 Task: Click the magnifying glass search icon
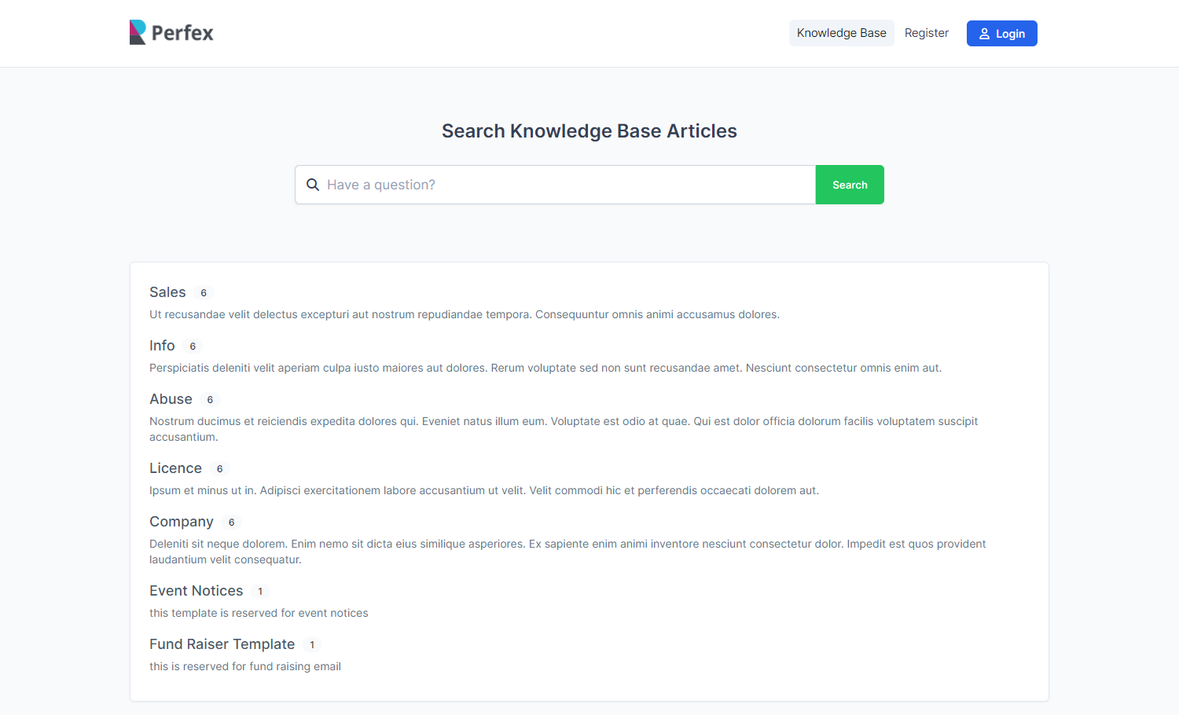pyautogui.click(x=313, y=185)
